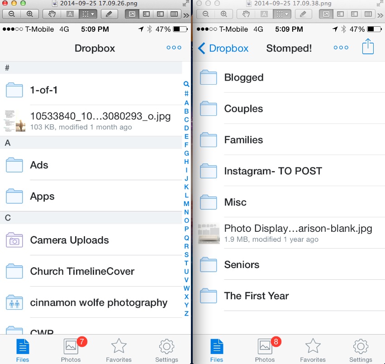
Task: Click the Annotate pencil icon in right window
Action: pos(303,14)
